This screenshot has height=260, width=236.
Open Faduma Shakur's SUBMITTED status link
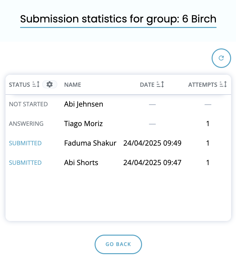pos(25,143)
